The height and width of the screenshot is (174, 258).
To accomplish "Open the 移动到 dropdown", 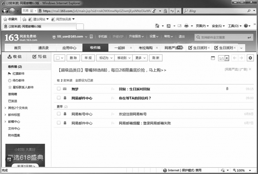I will tap(124, 58).
